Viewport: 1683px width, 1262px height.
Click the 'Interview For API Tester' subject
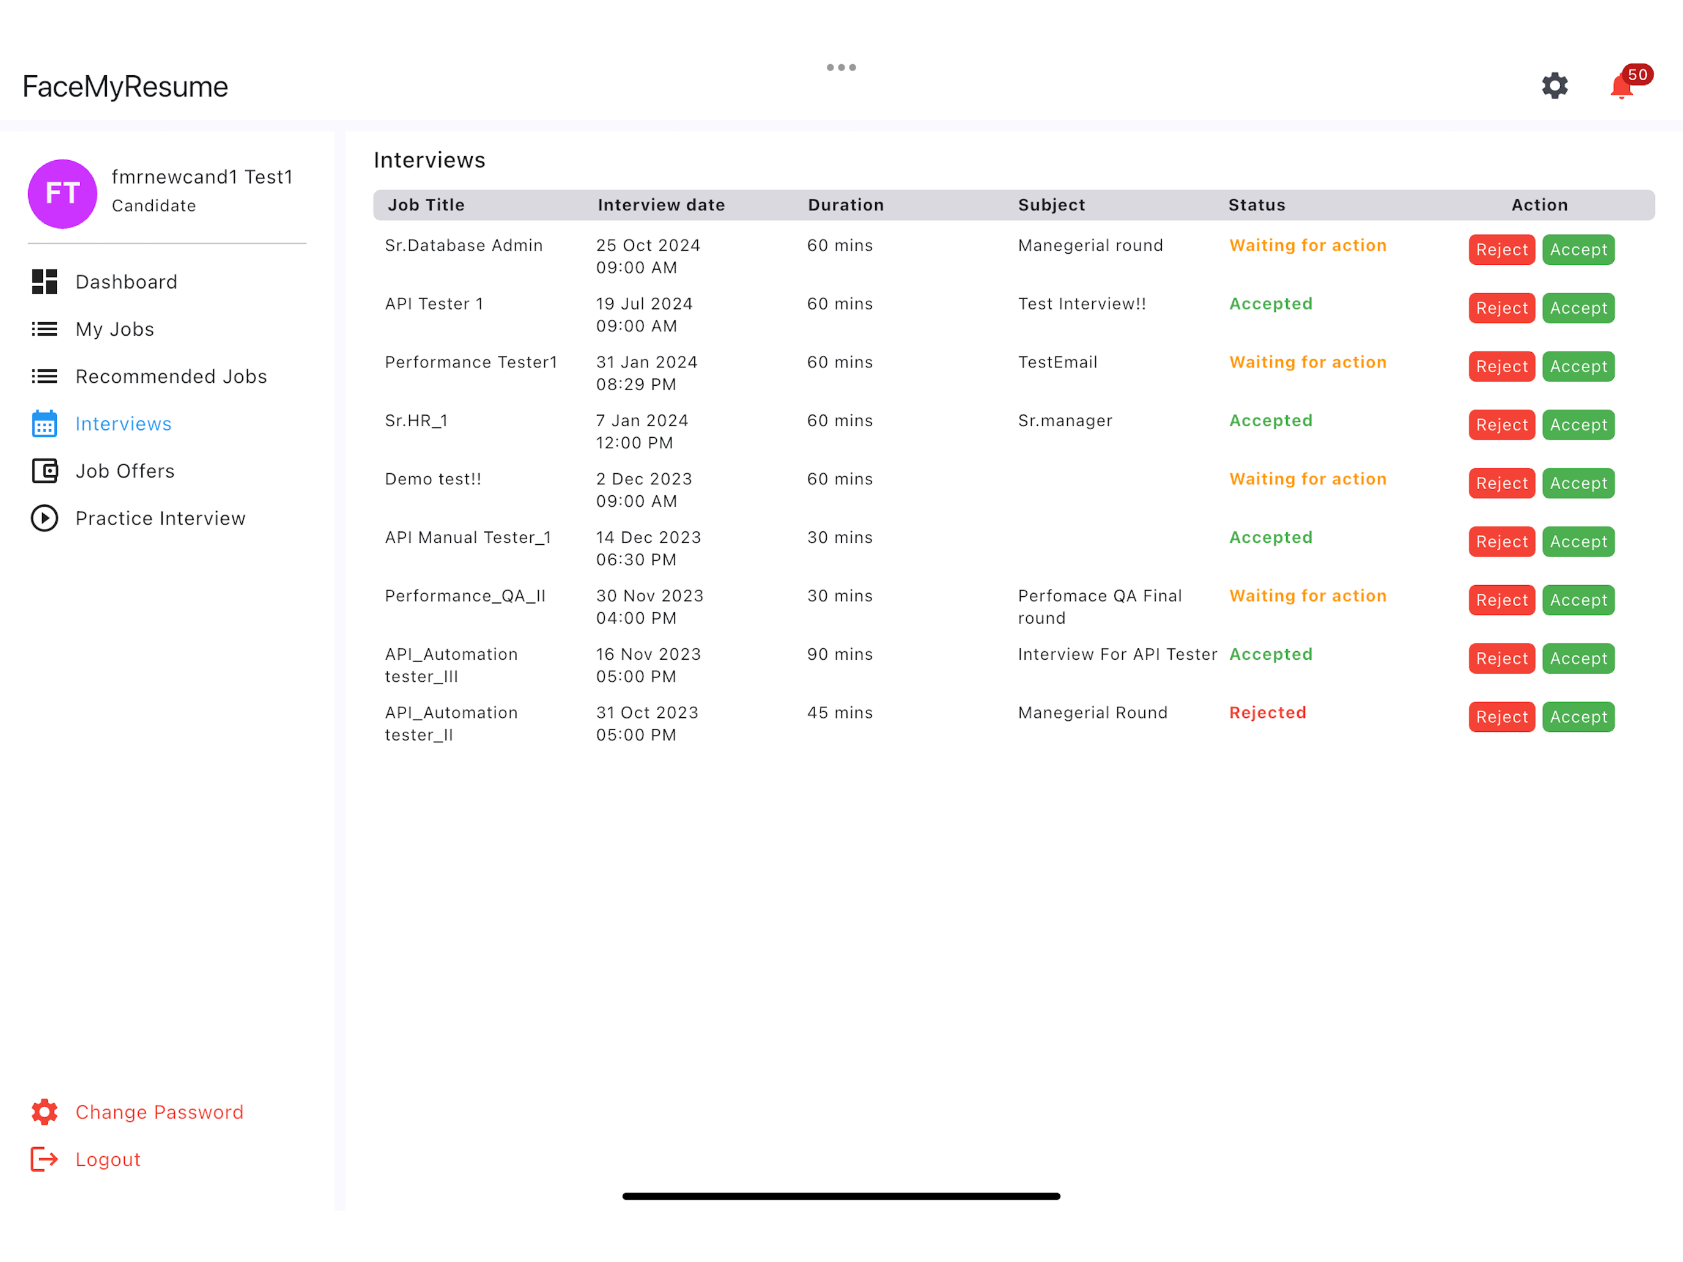1117,654
